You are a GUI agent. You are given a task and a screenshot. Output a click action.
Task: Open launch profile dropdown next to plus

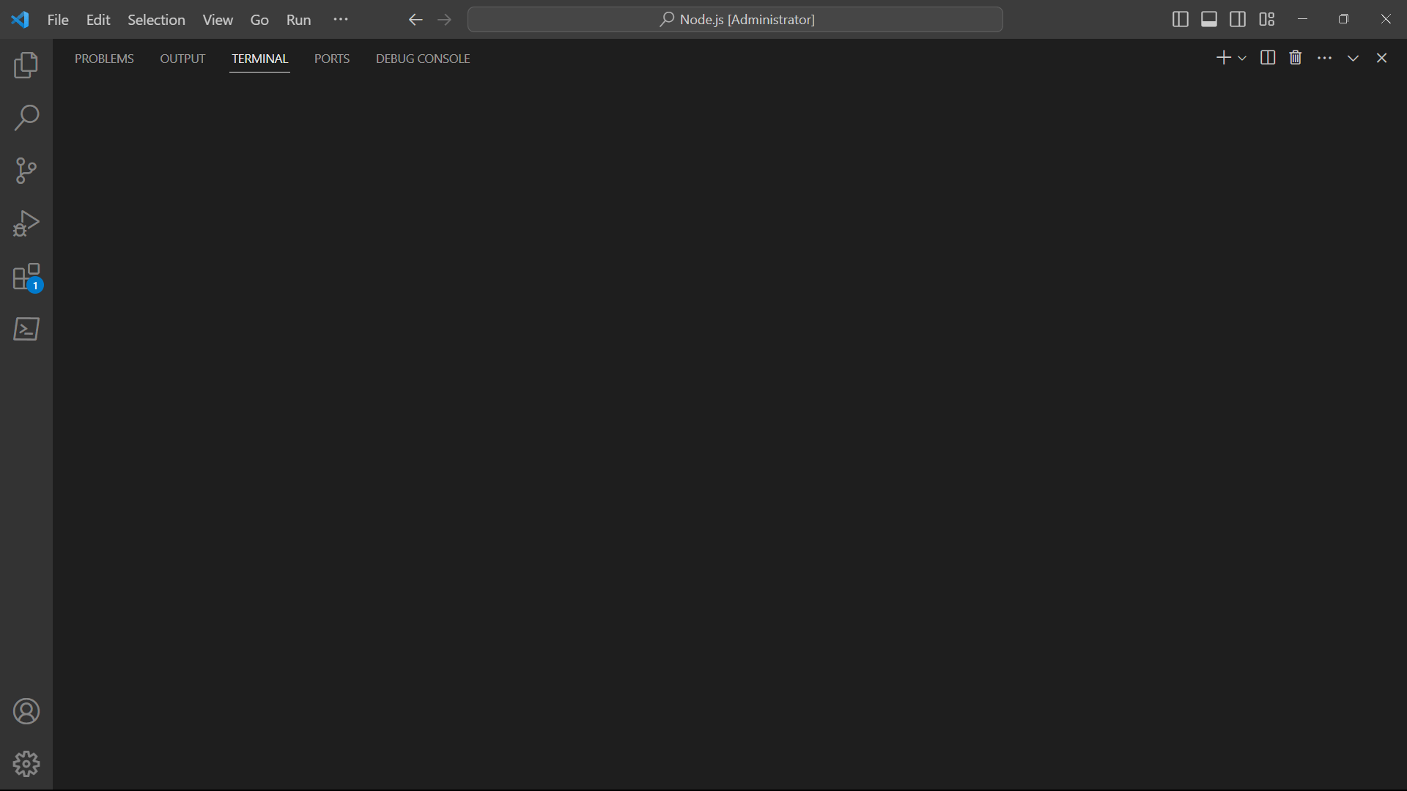click(1242, 58)
